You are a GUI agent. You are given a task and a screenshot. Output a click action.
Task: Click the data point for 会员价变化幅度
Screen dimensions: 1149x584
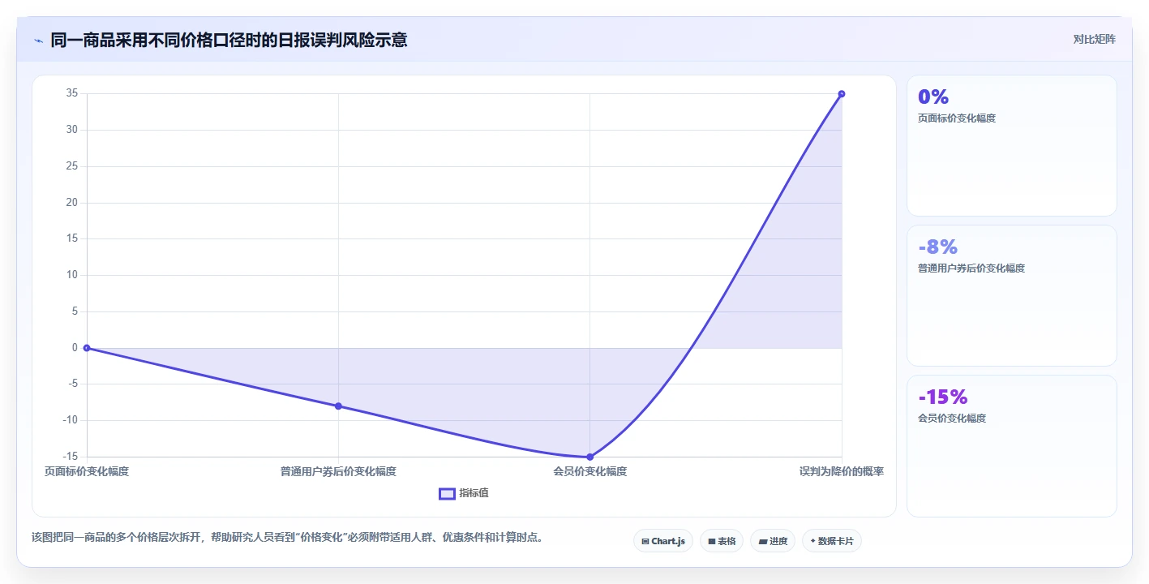click(590, 457)
